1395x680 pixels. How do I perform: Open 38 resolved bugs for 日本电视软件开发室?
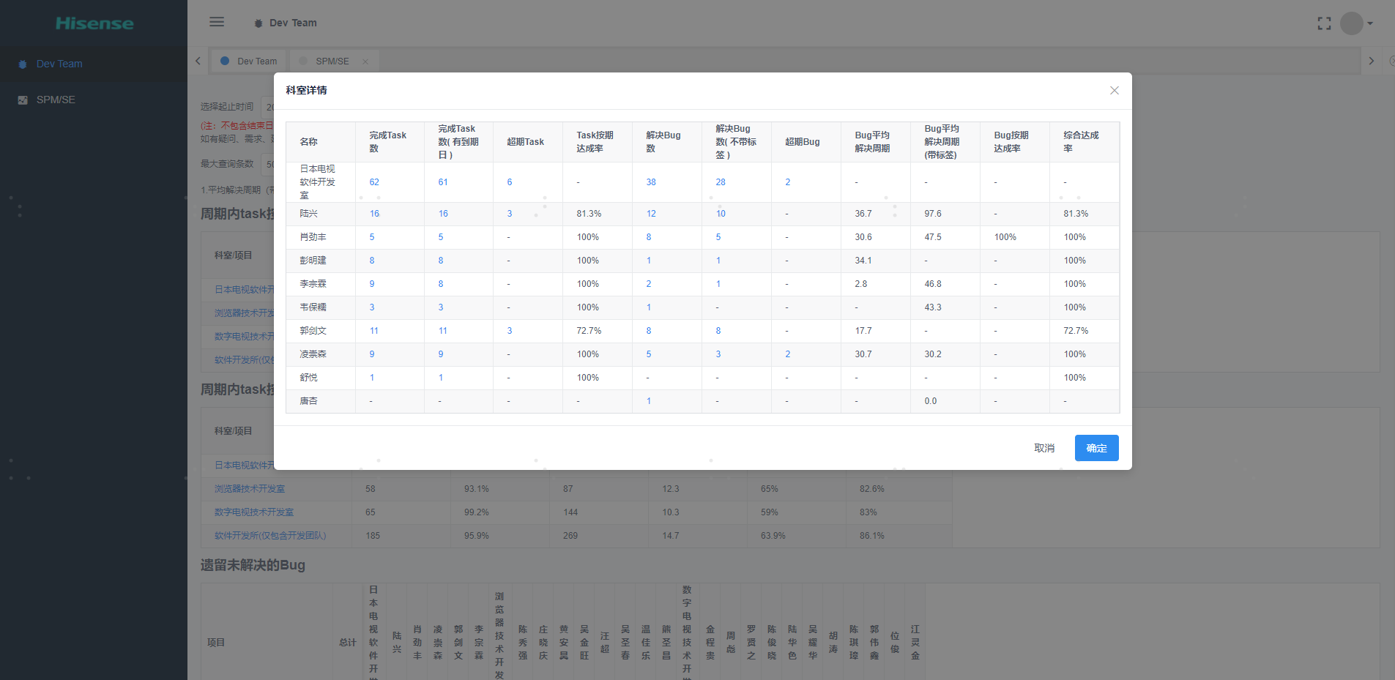pos(651,182)
